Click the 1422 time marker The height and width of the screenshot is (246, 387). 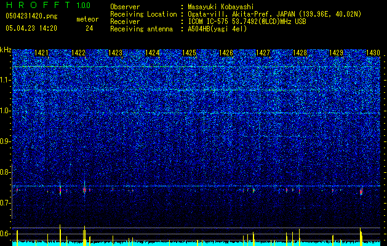[x=78, y=53]
